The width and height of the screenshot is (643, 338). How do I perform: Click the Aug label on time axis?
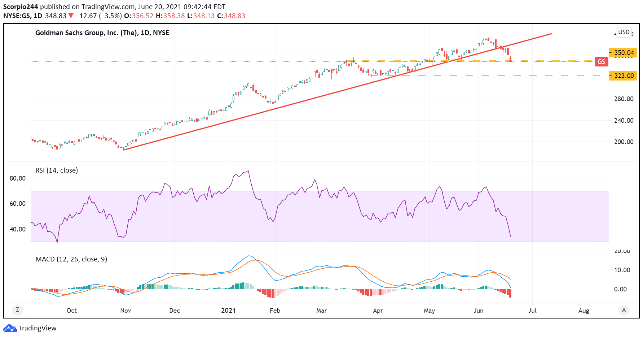[x=583, y=311]
